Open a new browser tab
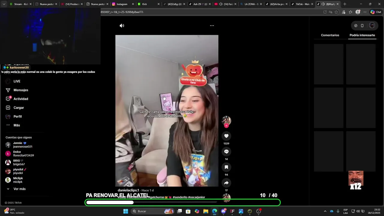The width and height of the screenshot is (384, 216). [345, 4]
